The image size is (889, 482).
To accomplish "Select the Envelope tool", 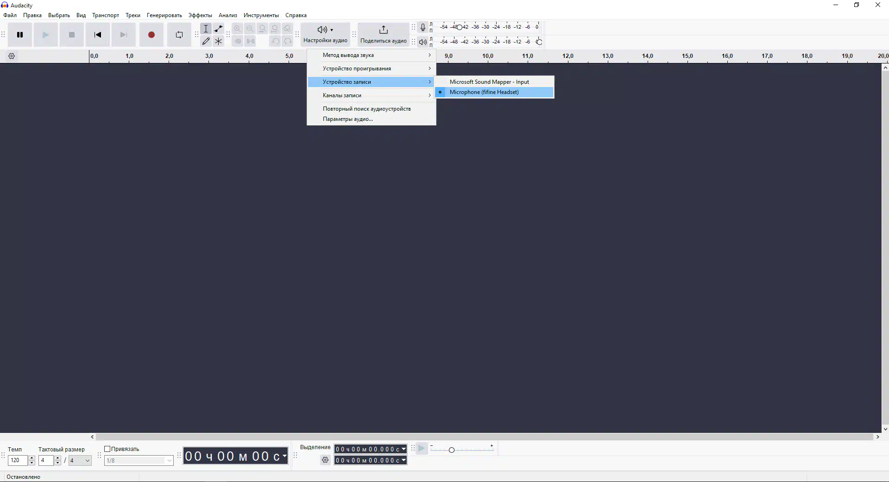I will [219, 29].
